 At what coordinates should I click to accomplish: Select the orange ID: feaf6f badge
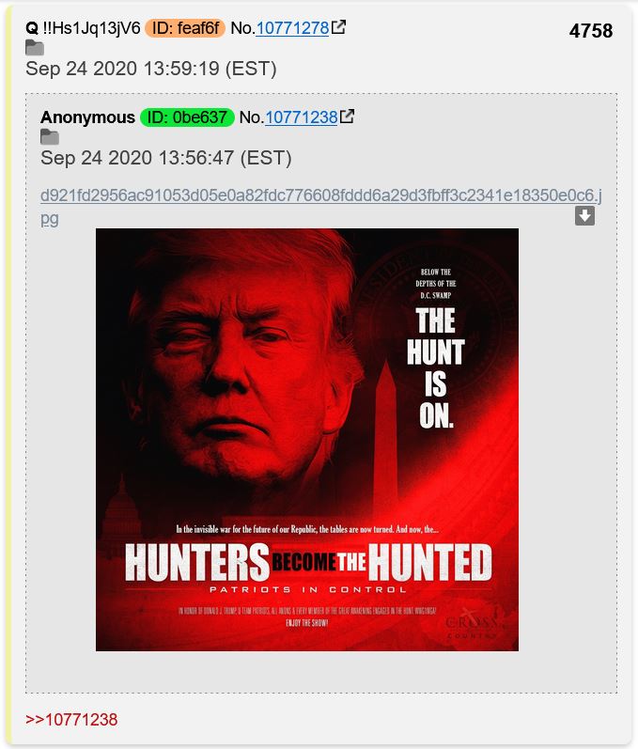pos(185,28)
